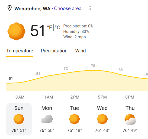
Task: Switch units to °C
Action: [x=57, y=27]
